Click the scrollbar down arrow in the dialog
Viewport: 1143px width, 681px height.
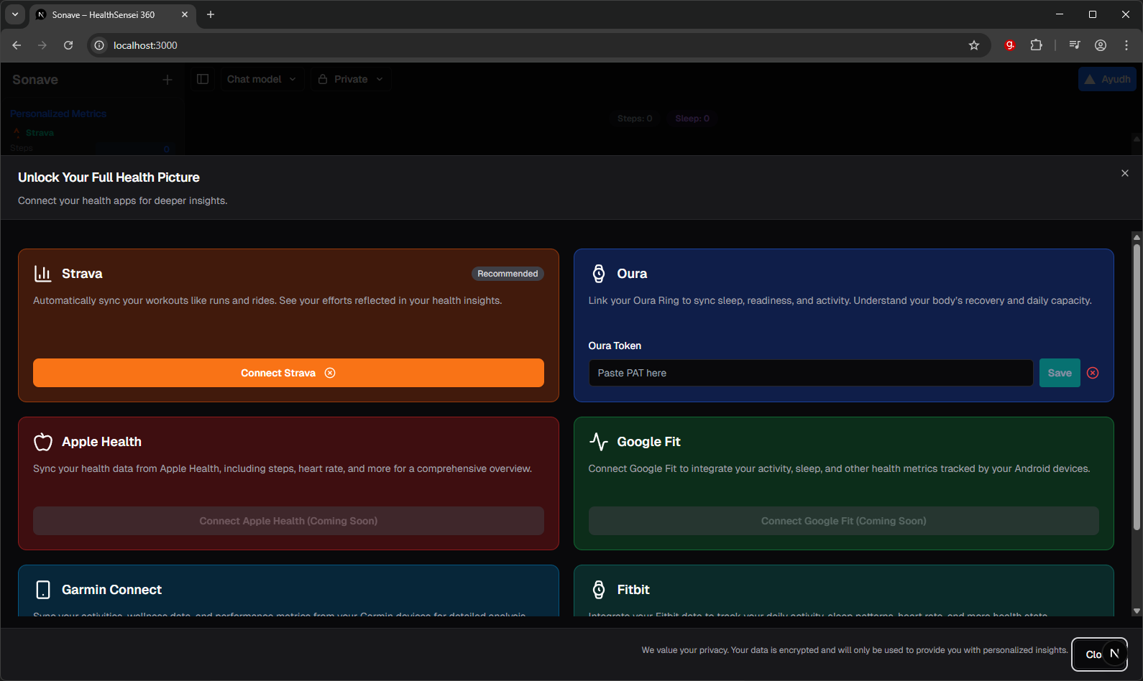point(1137,611)
